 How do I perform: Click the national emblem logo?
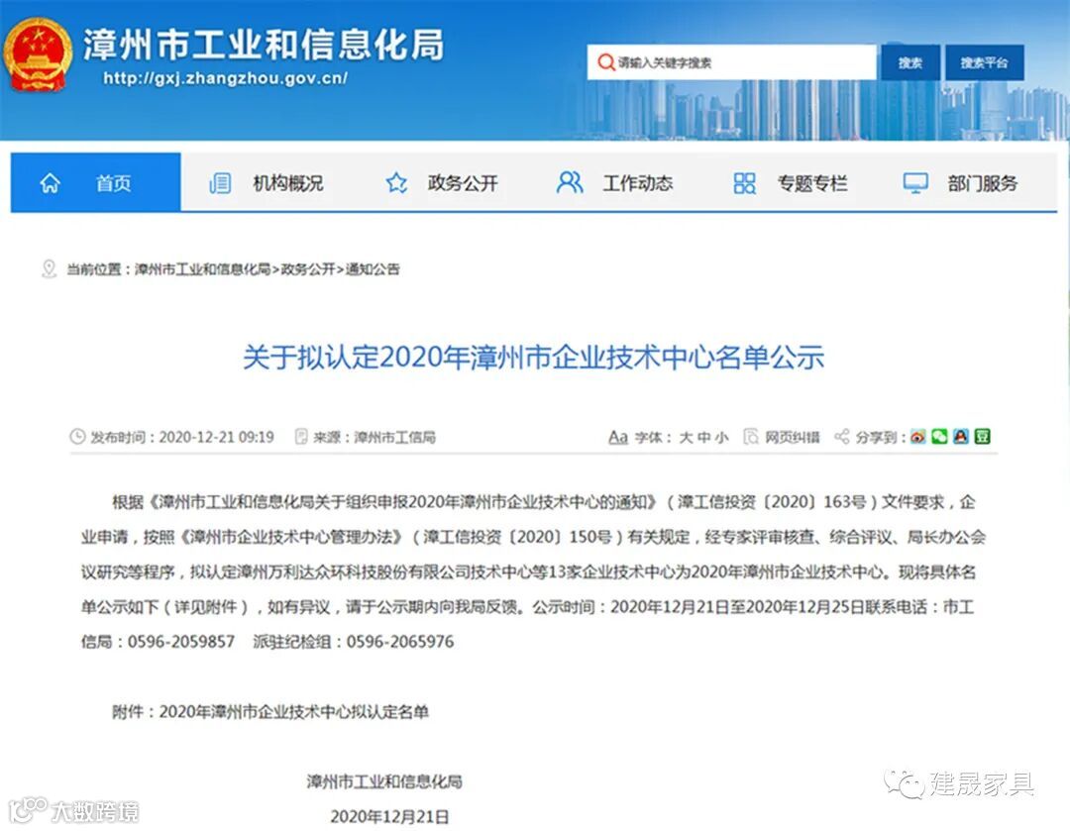[38, 54]
